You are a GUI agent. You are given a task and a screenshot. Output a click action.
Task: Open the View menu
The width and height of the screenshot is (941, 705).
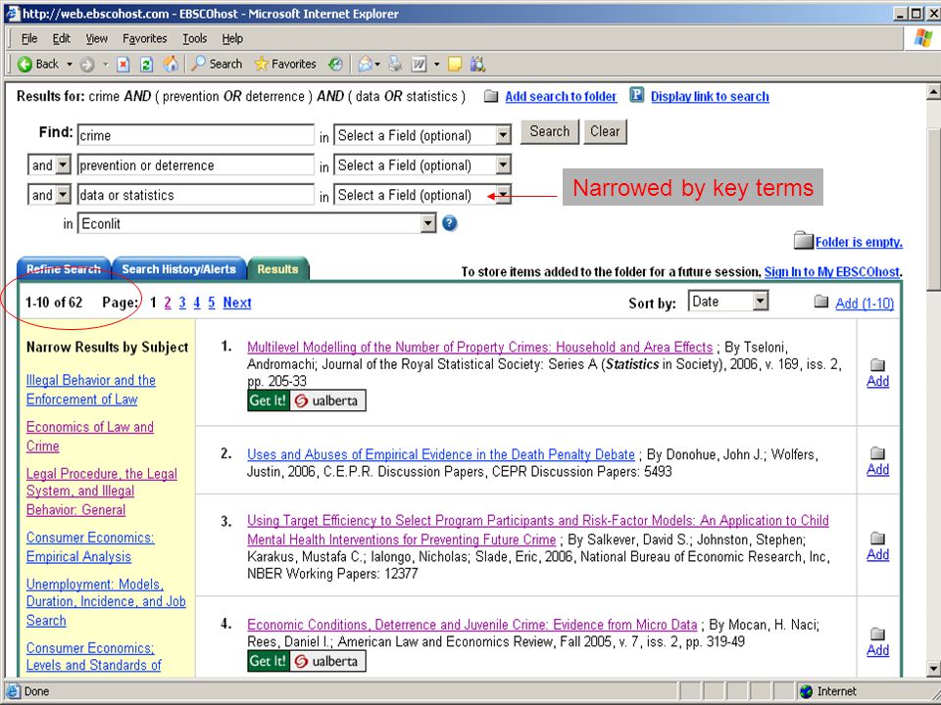pyautogui.click(x=97, y=39)
